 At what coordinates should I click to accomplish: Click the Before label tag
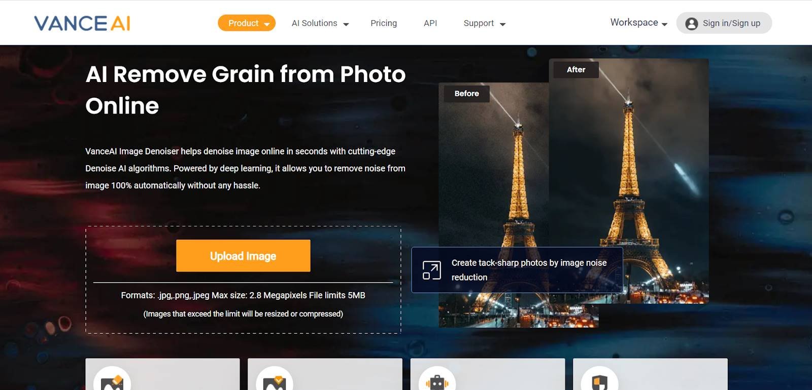tap(467, 94)
